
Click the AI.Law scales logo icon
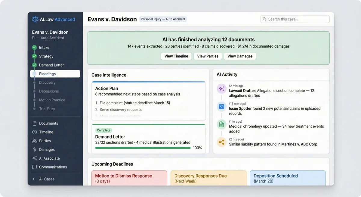point(35,19)
